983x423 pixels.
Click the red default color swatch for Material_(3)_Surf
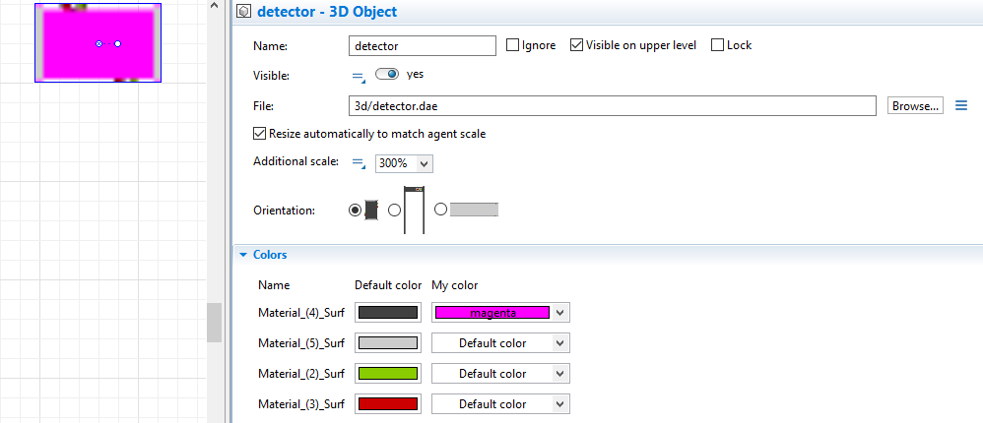point(388,404)
